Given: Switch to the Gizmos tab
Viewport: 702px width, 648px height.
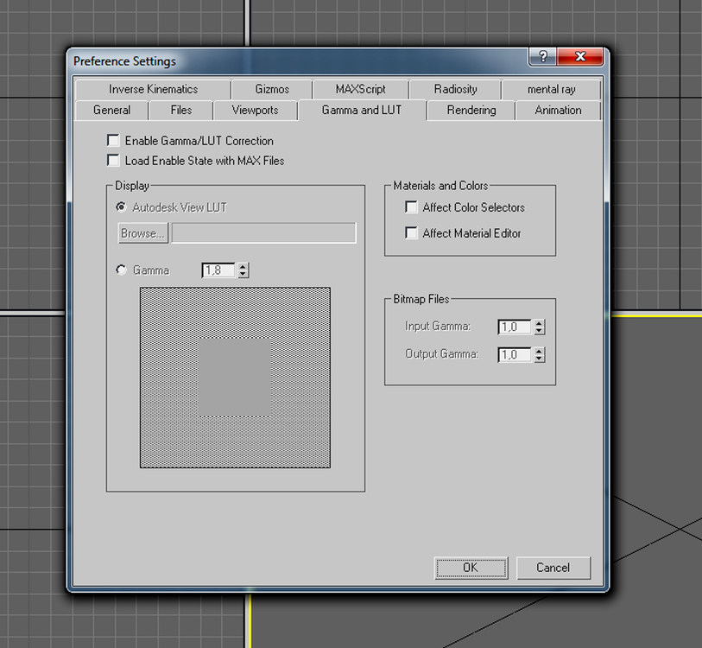Looking at the screenshot, I should [272, 89].
